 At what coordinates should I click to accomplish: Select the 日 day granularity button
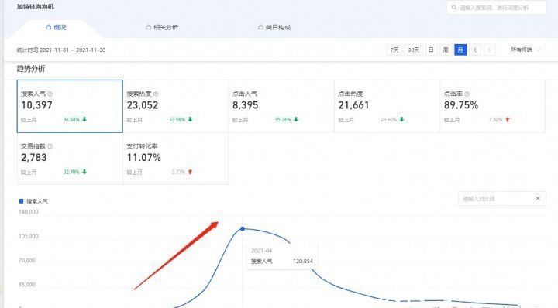coord(432,50)
